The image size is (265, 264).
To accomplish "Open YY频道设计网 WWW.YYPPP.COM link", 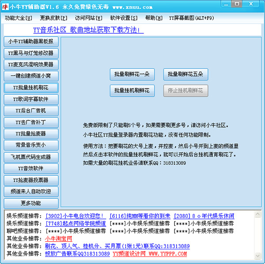I will pos(150,254).
